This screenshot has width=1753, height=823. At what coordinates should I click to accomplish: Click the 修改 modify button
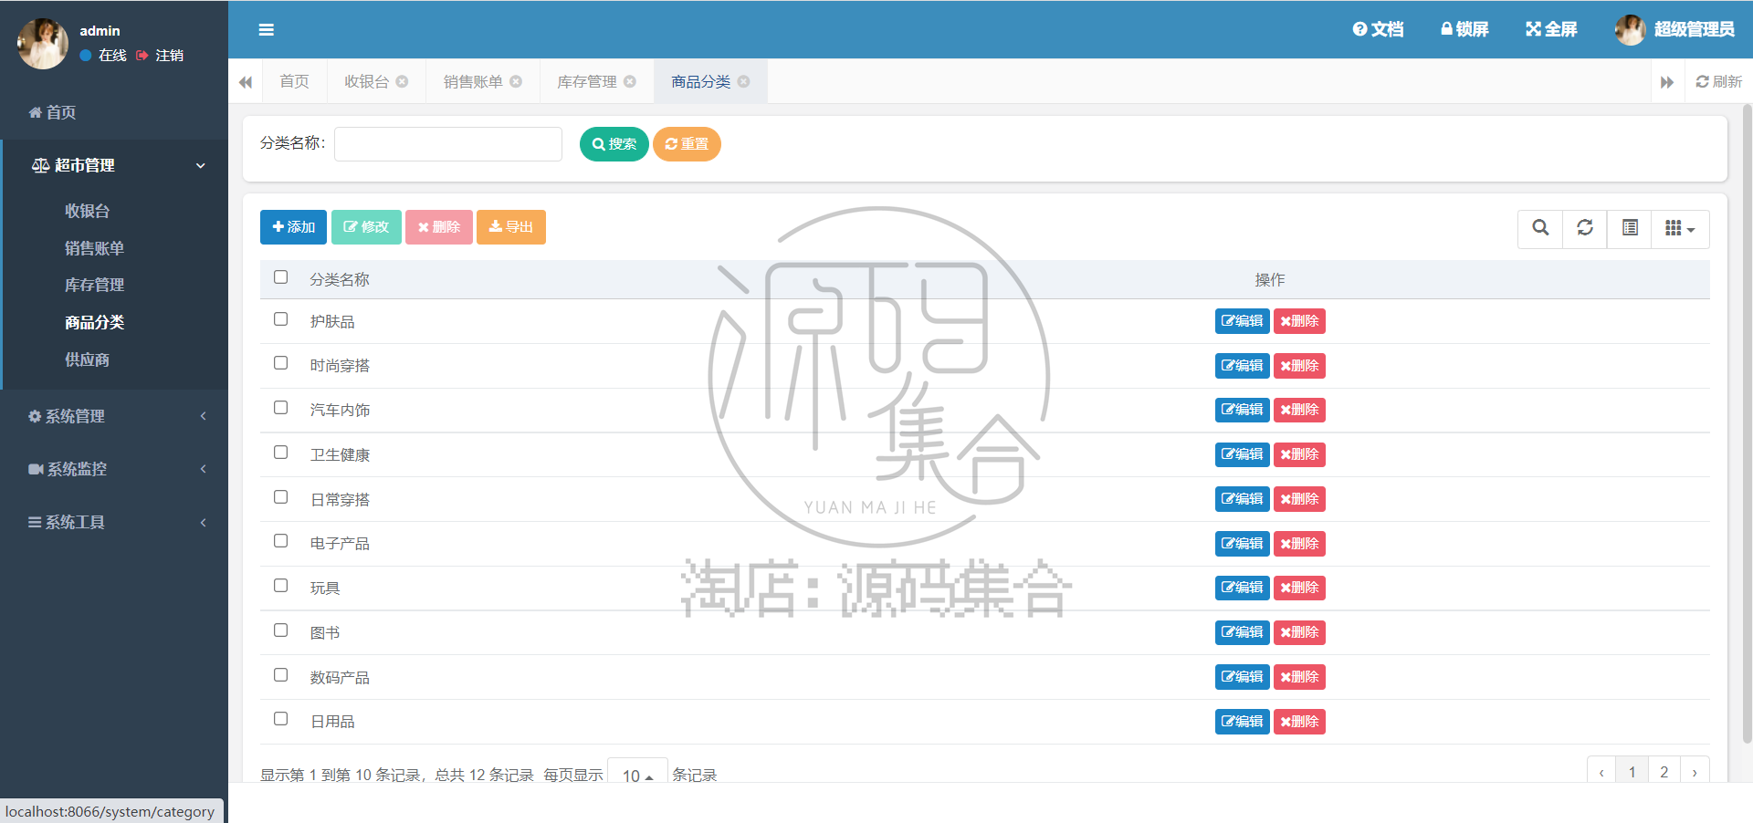click(x=366, y=227)
